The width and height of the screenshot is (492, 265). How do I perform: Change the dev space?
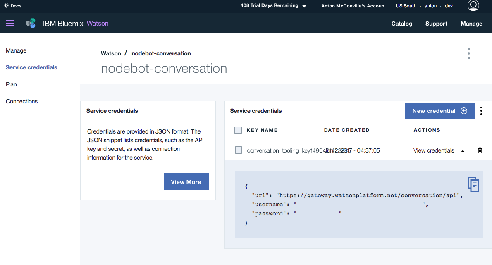point(449,6)
